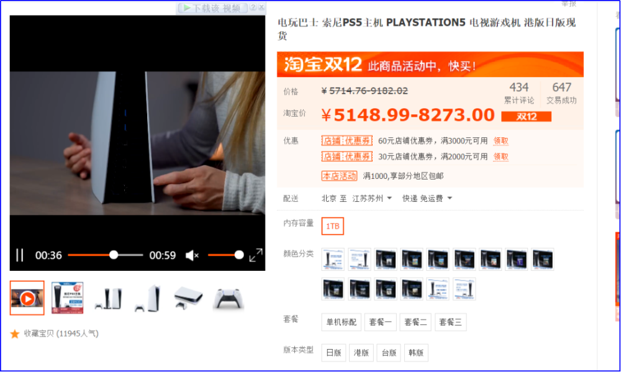This screenshot has width=621, height=372.
Task: Select the 1TB storage capacity option
Action: point(333,226)
